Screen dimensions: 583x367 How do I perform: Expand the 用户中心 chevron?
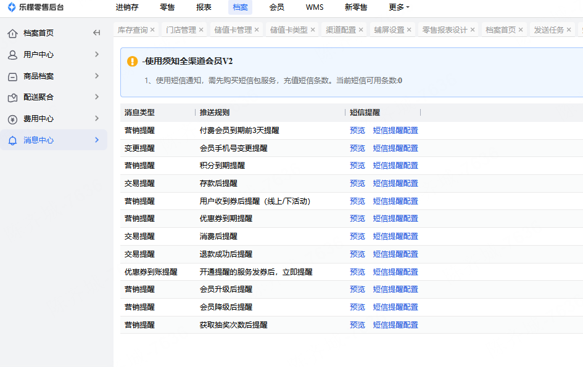[97, 55]
